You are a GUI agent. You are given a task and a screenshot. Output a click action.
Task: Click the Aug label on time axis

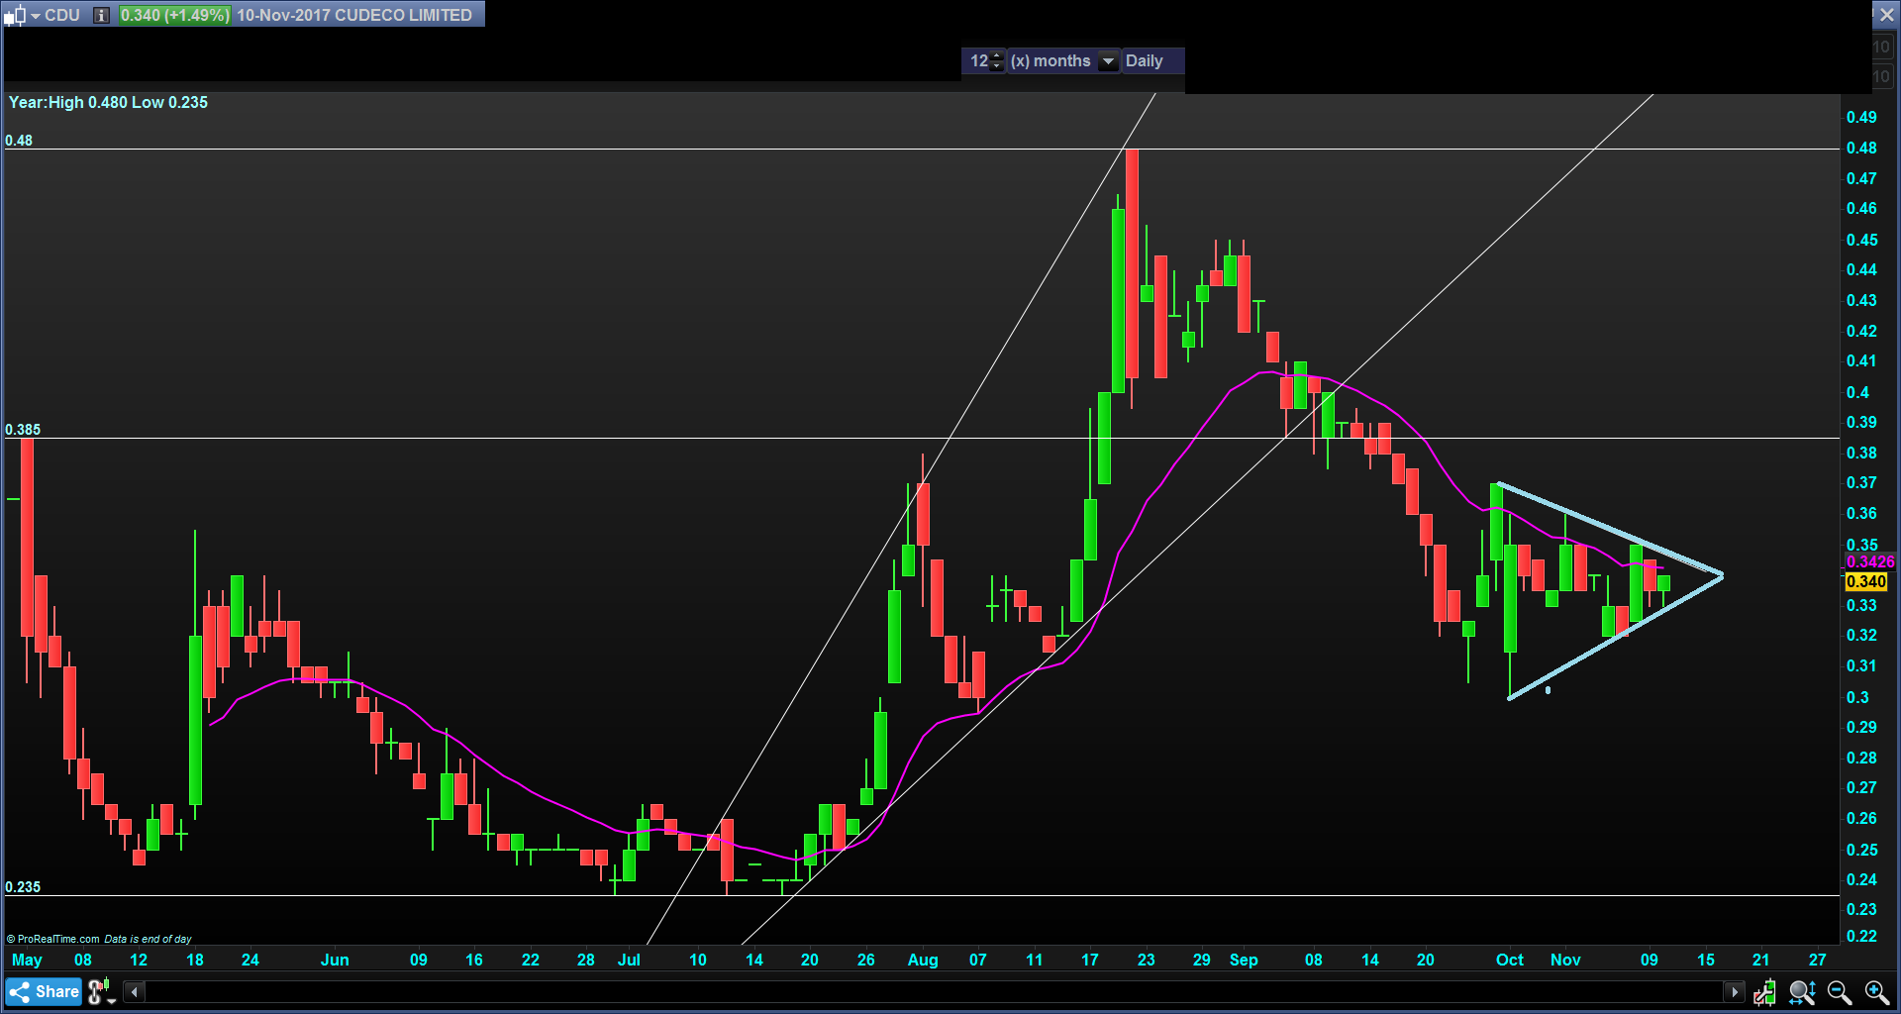923,960
